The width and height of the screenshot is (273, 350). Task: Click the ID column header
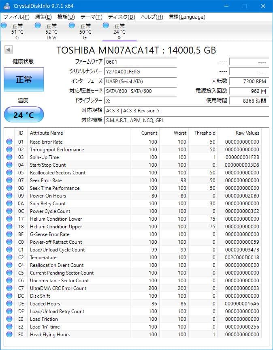click(21, 133)
